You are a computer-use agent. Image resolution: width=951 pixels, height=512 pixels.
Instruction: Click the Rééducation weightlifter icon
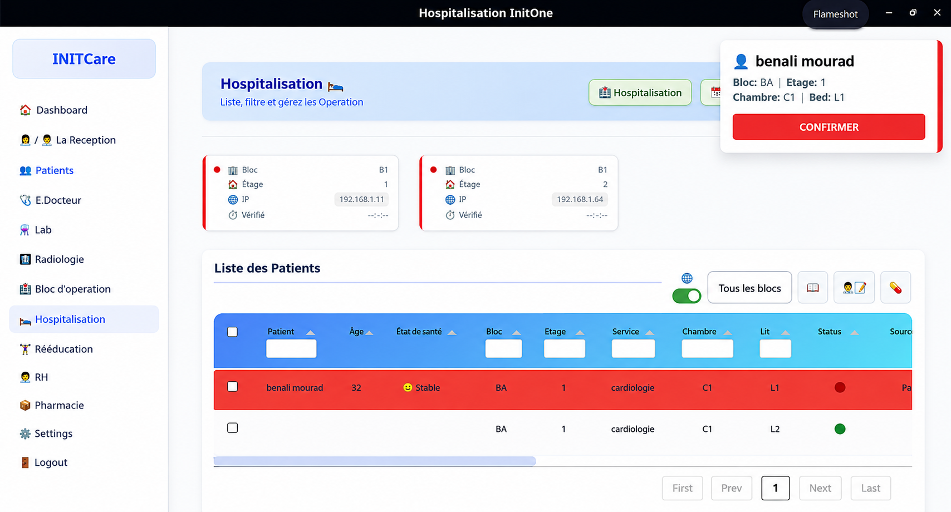pyautogui.click(x=25, y=349)
